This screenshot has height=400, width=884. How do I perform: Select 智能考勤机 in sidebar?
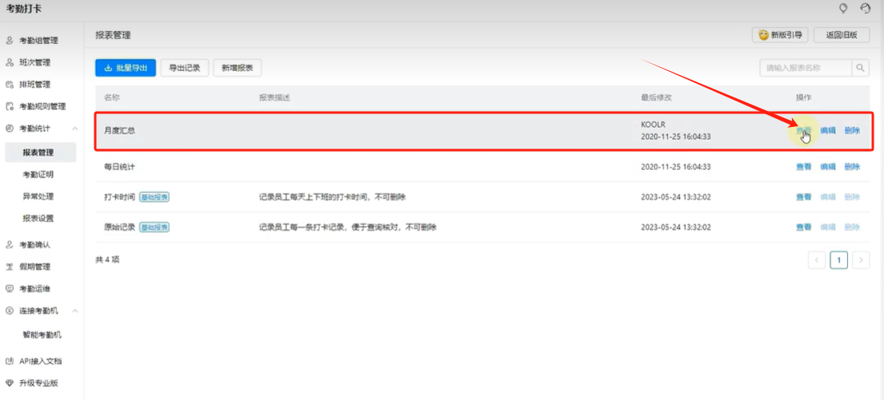click(x=42, y=335)
